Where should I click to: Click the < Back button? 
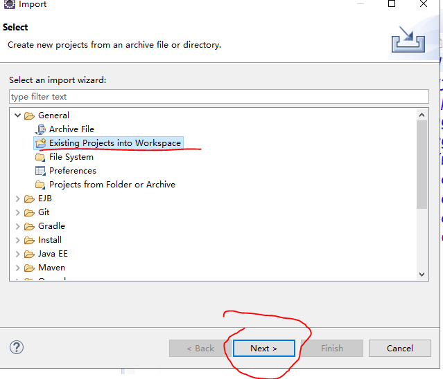click(x=200, y=349)
